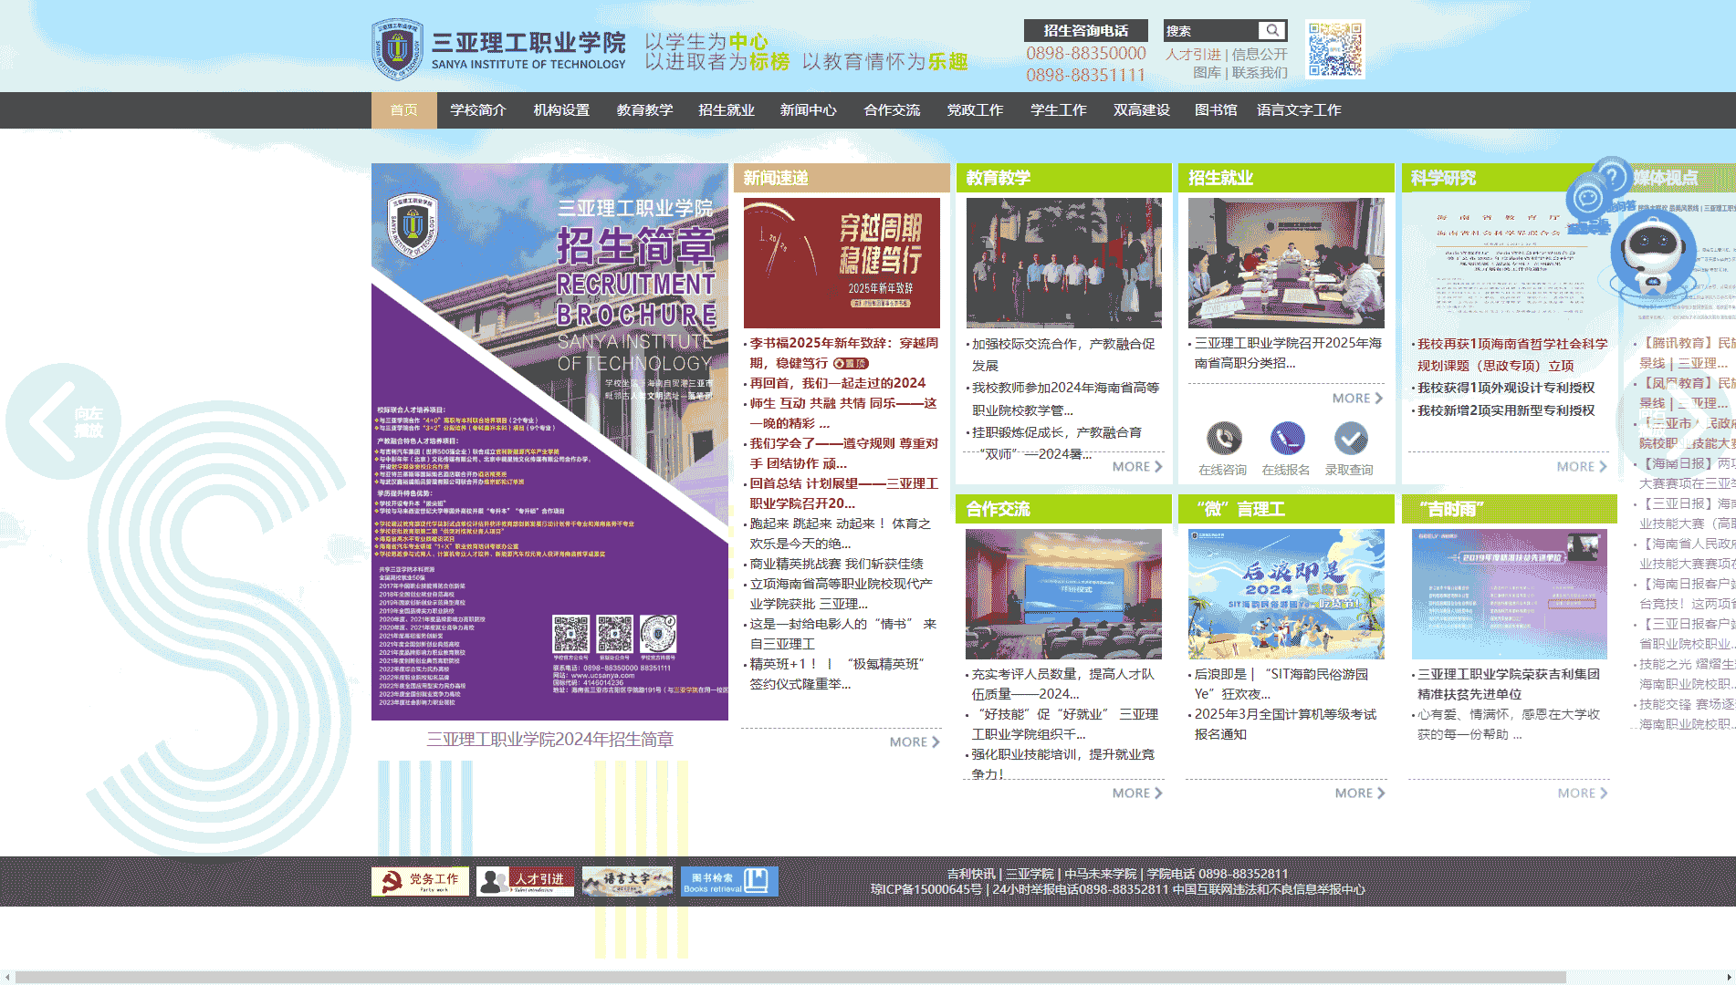Click the 中马未来学院 footer link
Viewport: 1736px width, 985px height.
pos(1101,874)
